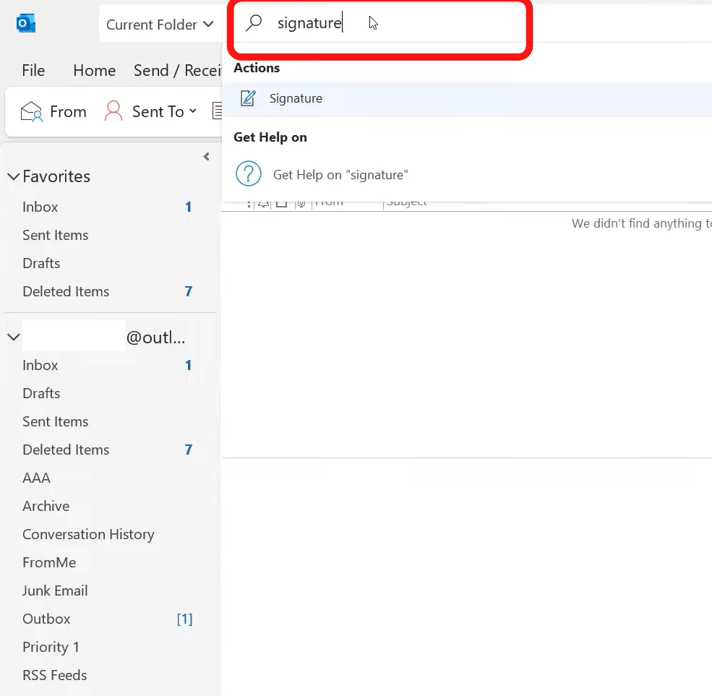Click the Sent To filter button

point(151,112)
